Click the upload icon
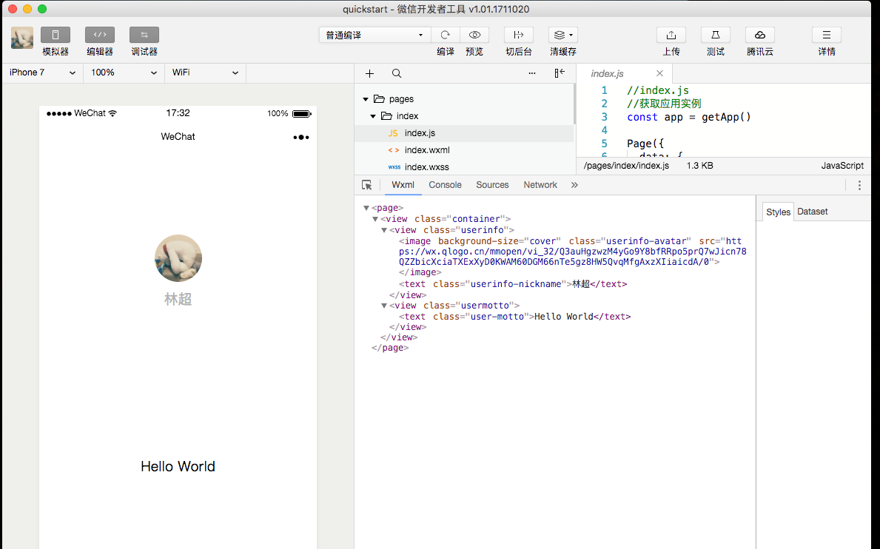The height and width of the screenshot is (549, 880). (671, 35)
